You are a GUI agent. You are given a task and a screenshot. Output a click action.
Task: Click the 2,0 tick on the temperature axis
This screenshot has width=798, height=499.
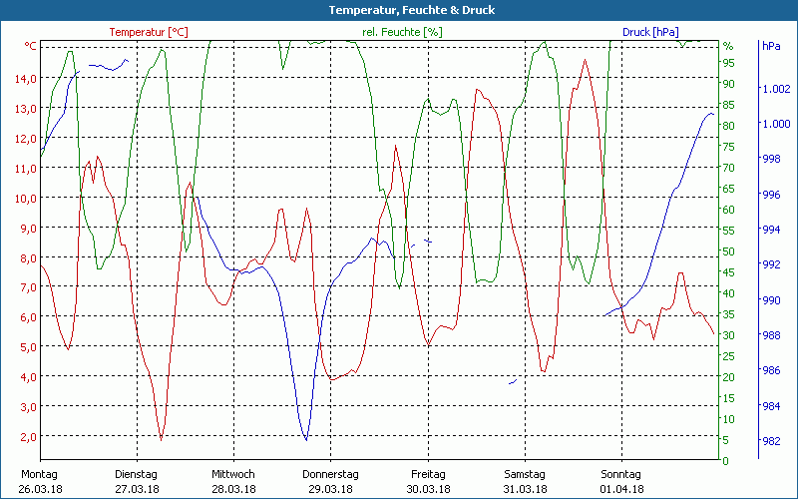[26, 437]
